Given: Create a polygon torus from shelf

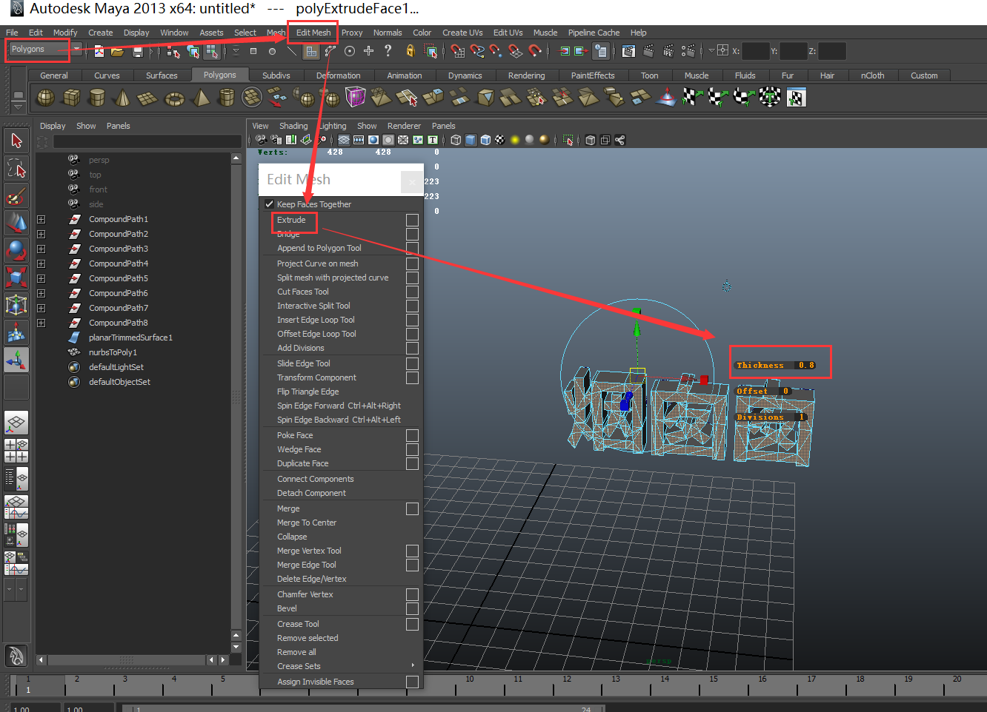Looking at the screenshot, I should pyautogui.click(x=174, y=97).
